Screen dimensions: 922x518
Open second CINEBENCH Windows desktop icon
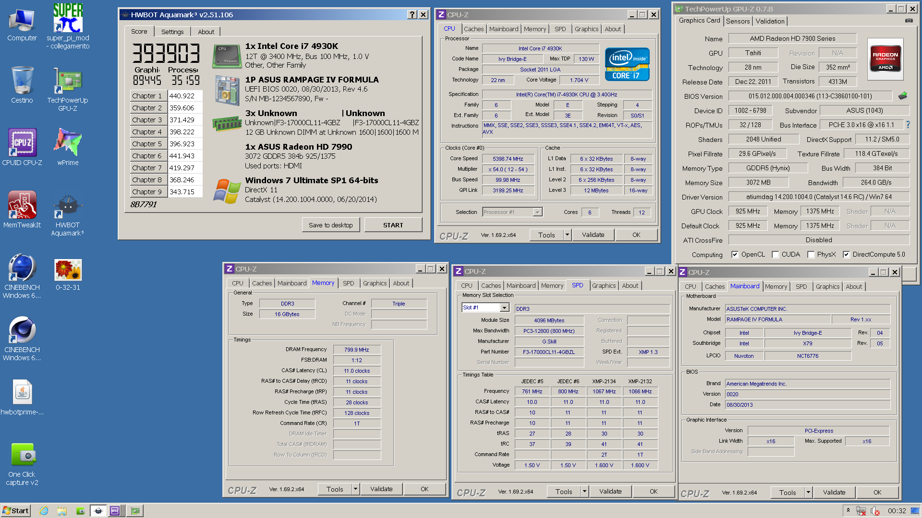pos(22,339)
